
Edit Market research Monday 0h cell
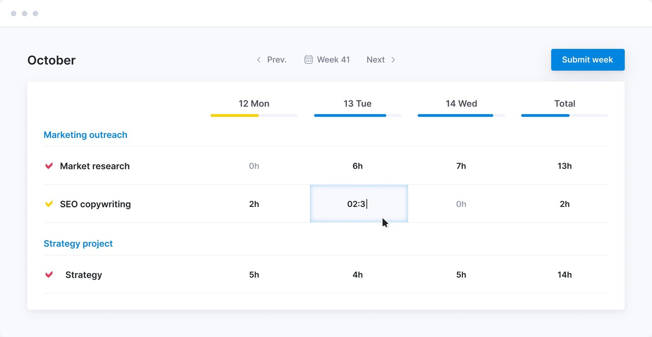254,166
